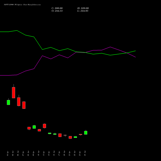Click the red candle above 21 Apr
This screenshot has width=161, height=161.
point(70,137)
